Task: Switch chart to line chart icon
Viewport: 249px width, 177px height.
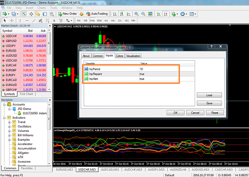Action: pyautogui.click(x=128, y=14)
